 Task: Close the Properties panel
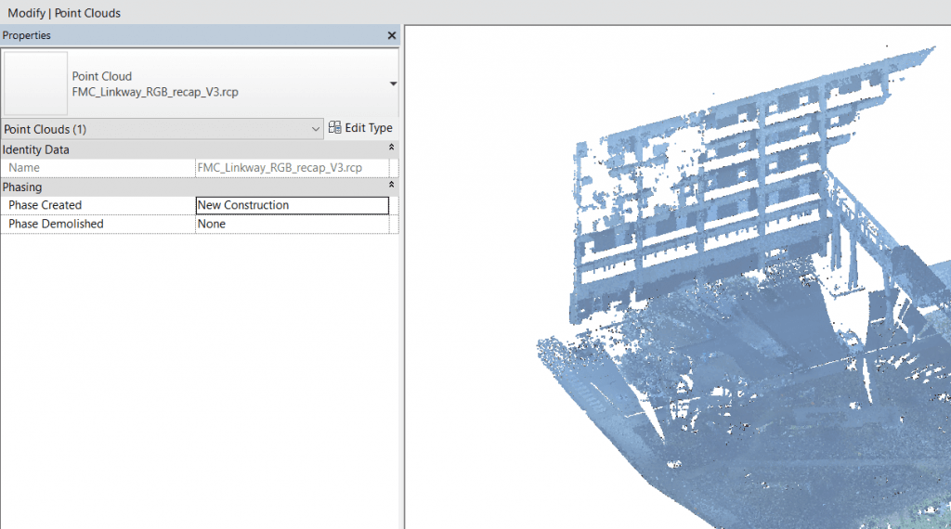point(392,36)
